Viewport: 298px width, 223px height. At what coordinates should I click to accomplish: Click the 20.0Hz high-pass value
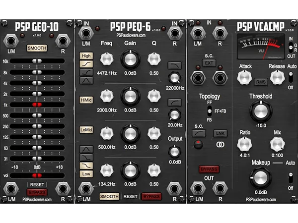(175, 125)
